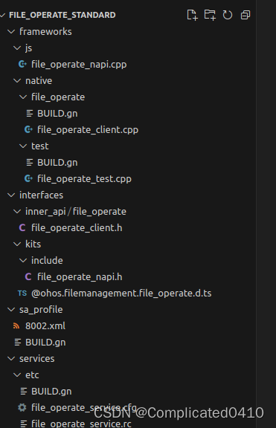276x428 pixels.
Task: Collapse the native folder chevron
Action: click(17, 81)
